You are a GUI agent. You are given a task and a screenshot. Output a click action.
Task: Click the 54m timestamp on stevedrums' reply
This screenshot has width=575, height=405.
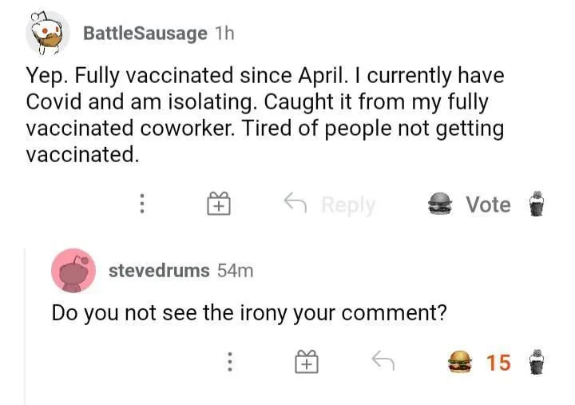click(x=236, y=270)
